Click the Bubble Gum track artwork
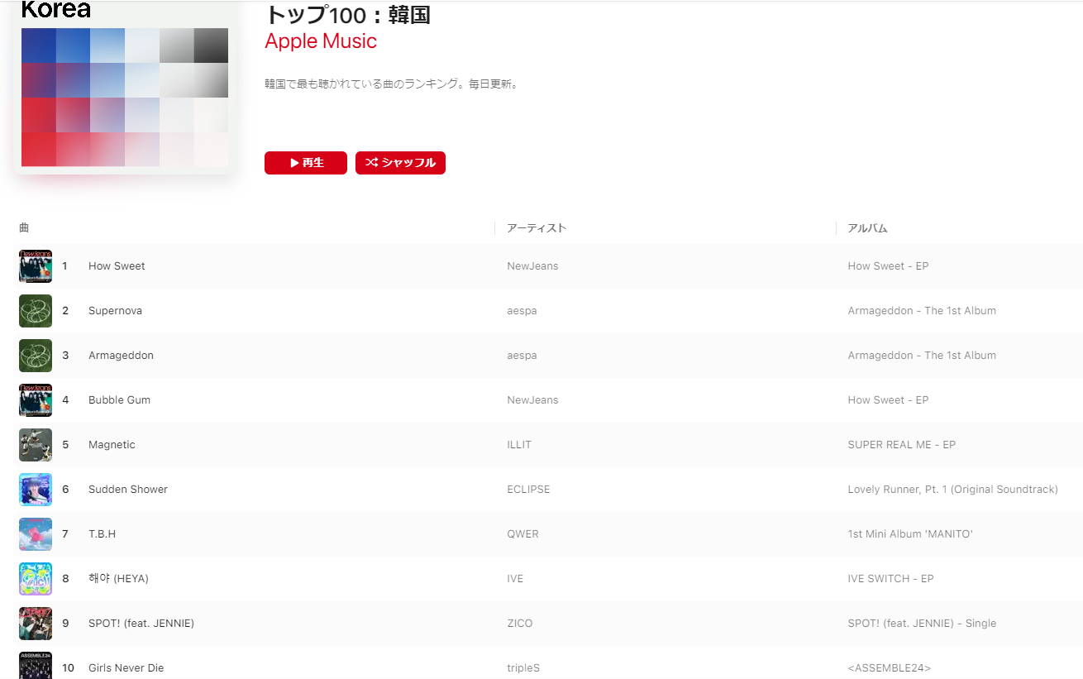1083x679 pixels. point(36,400)
